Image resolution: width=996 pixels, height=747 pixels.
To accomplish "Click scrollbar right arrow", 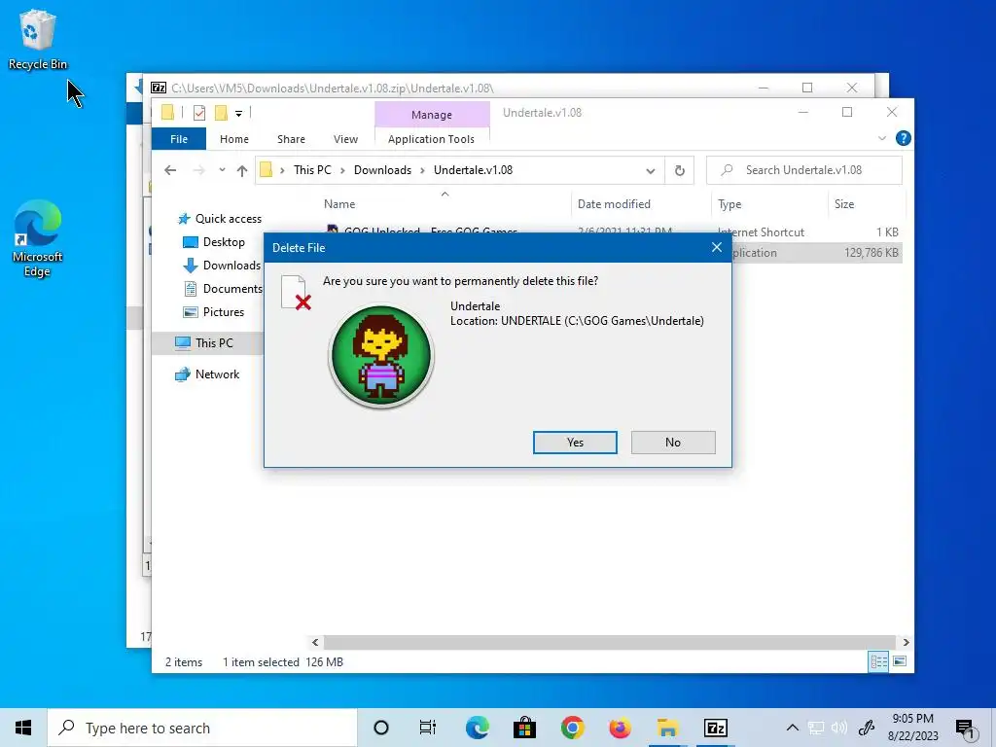I will [906, 642].
